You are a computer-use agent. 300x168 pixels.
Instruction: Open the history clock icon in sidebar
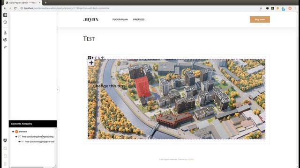click(5, 22)
